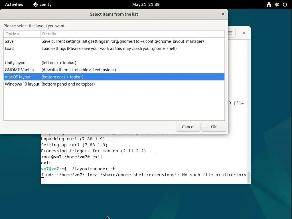Click the terminal scrollbar
The height and width of the screenshot is (219, 292).
pos(248,177)
